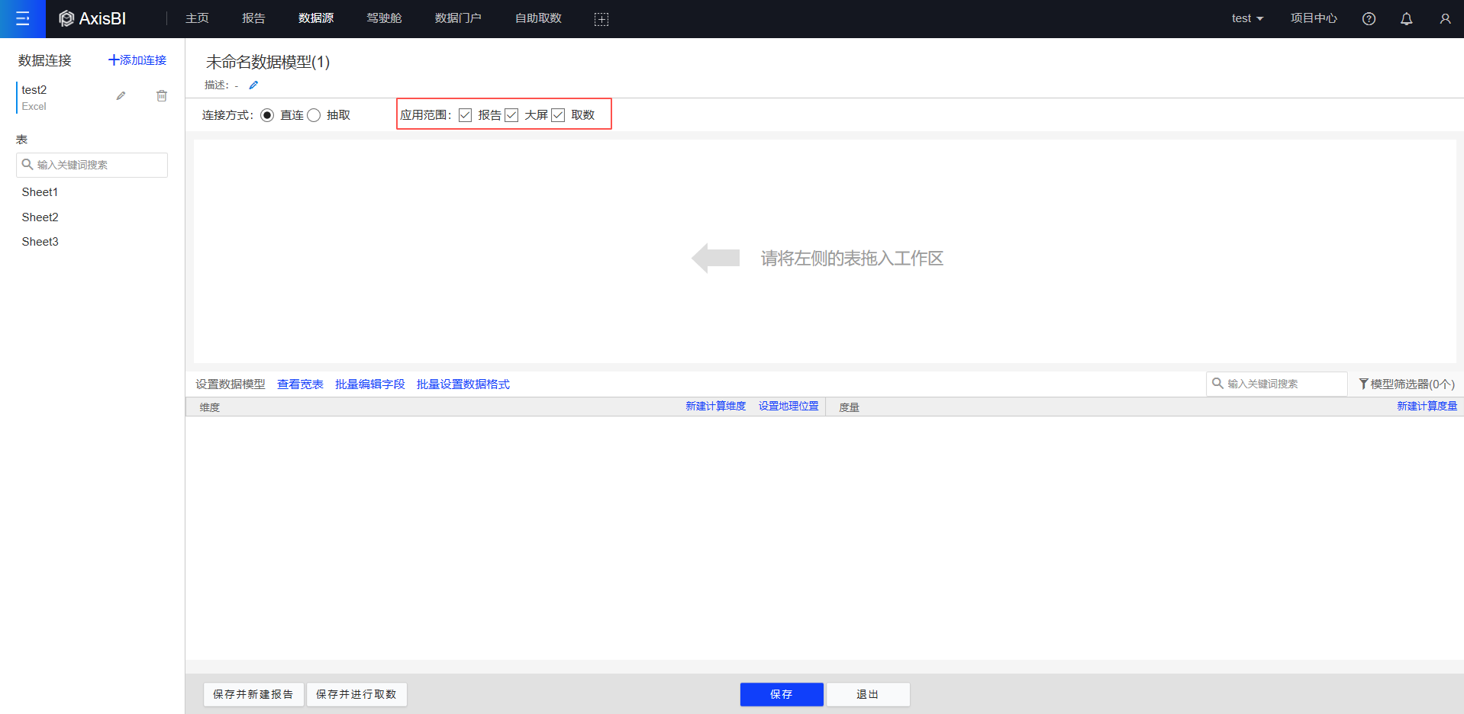The image size is (1464, 714).
Task: Open the user profile icon
Action: (1445, 19)
